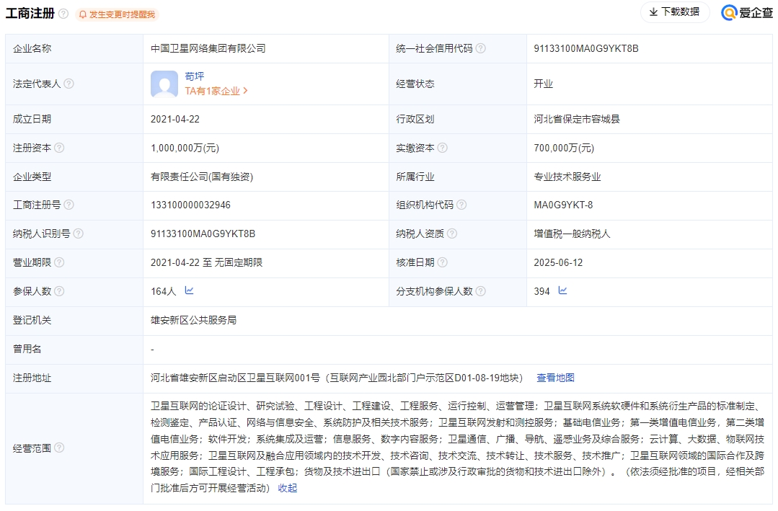Viewport: 778px width, 511px height.
Task: Click the establishment date 2021-04-22
Action: [175, 119]
